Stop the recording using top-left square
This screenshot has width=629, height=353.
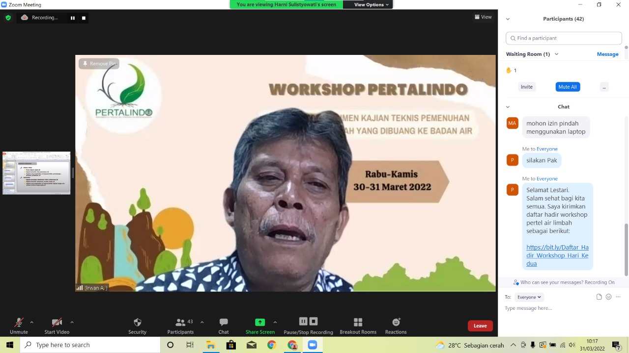pyautogui.click(x=84, y=18)
